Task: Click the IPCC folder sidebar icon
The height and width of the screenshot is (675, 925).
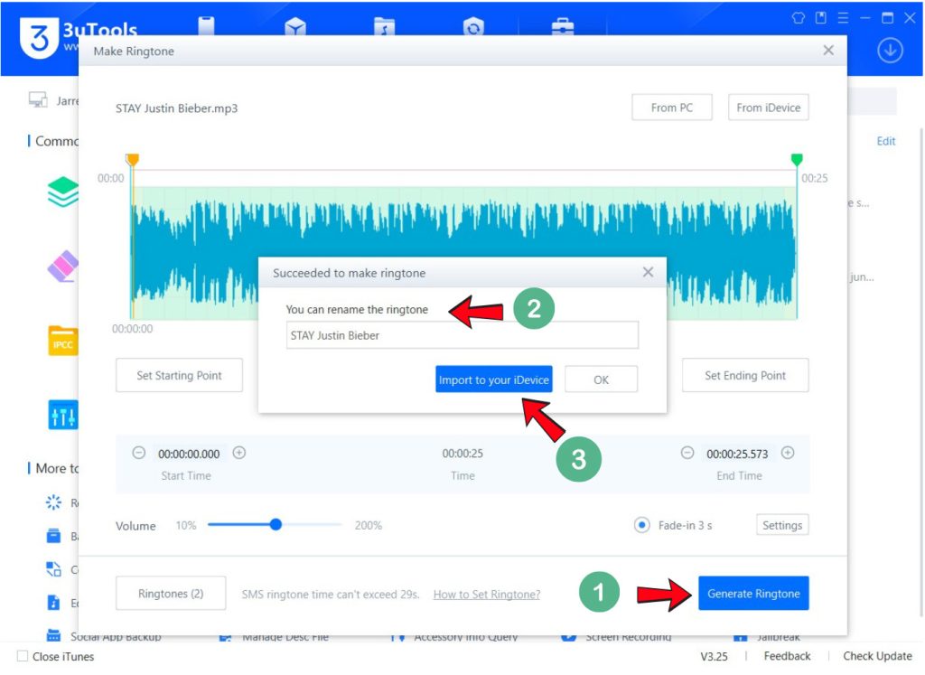Action: 62,341
